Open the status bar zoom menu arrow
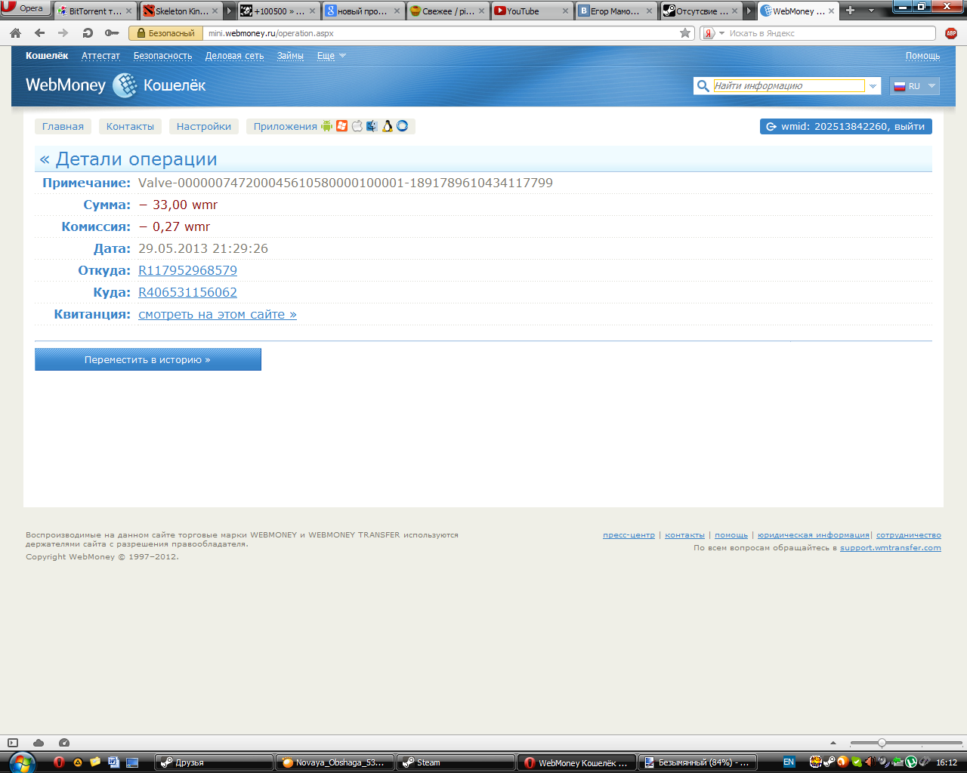This screenshot has width=967, height=773. point(833,743)
